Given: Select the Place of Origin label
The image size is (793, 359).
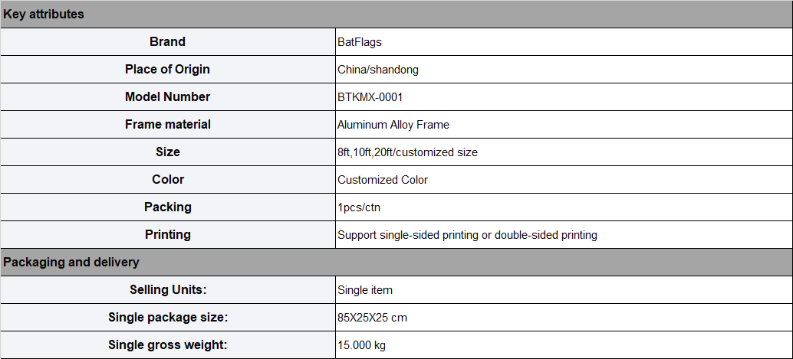Looking at the screenshot, I should click(x=167, y=69).
